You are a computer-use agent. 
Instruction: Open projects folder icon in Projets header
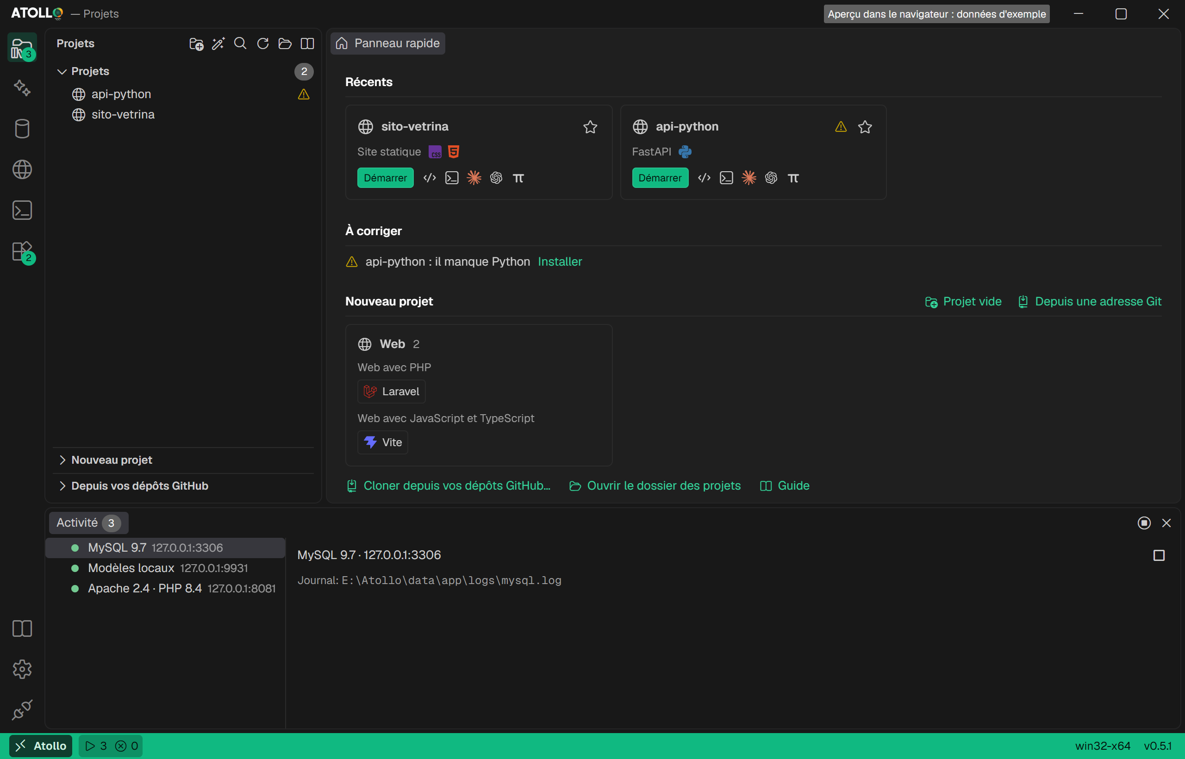[285, 44]
